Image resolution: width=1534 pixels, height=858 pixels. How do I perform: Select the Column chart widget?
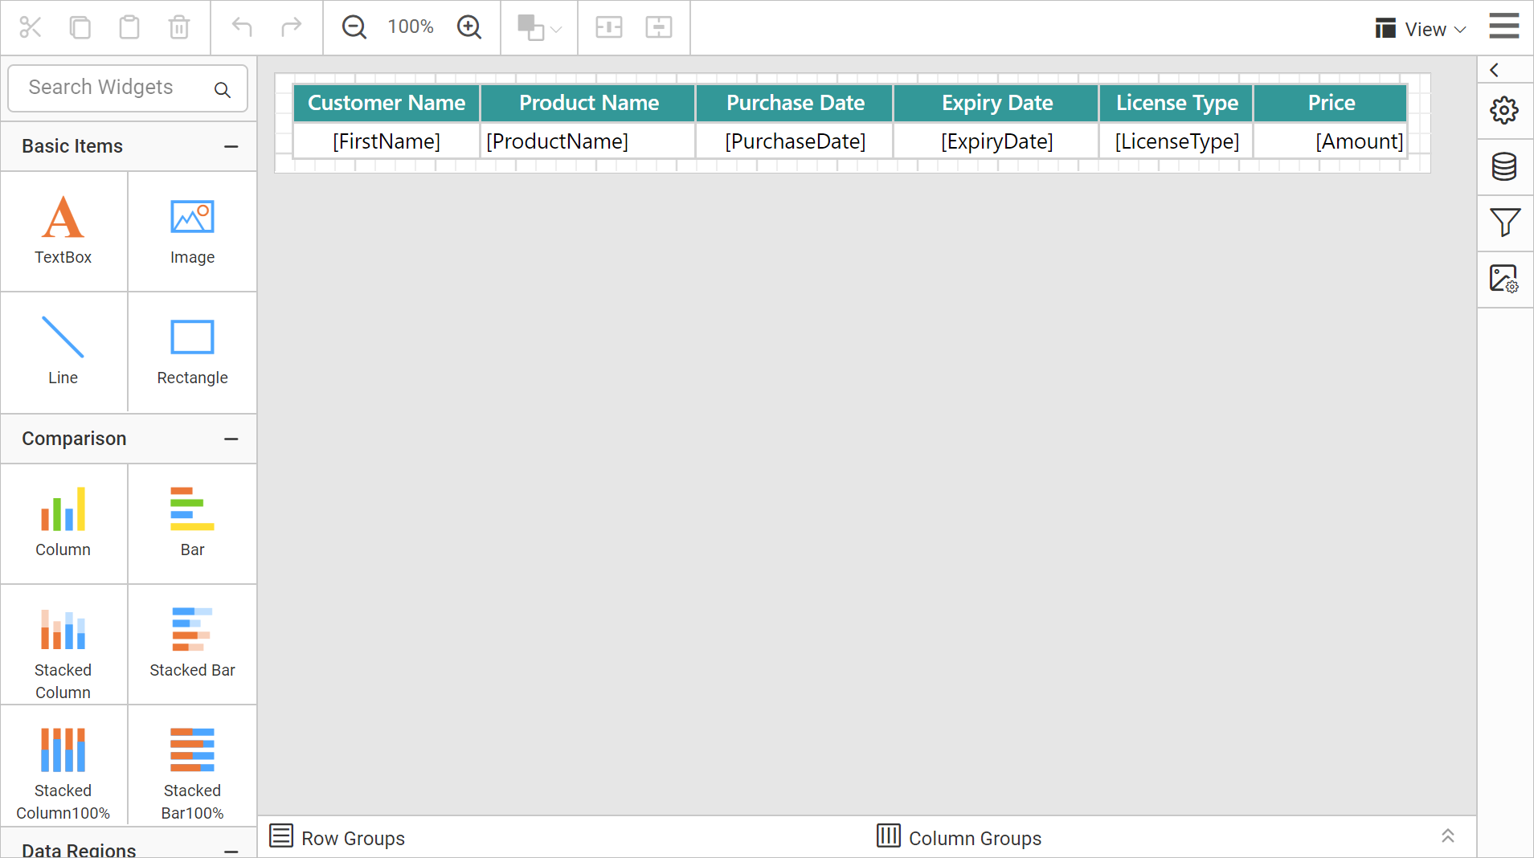coord(63,524)
